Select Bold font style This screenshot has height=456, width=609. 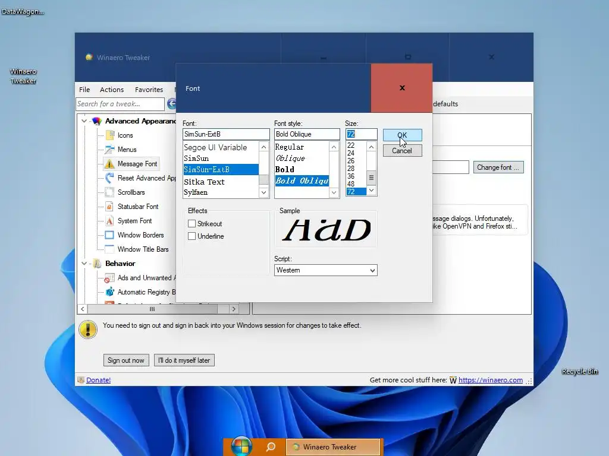click(x=302, y=169)
